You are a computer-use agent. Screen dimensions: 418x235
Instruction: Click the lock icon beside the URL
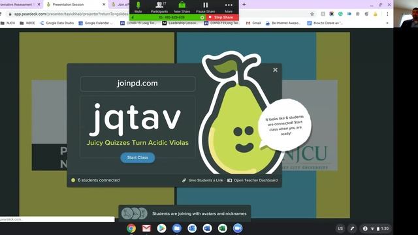click(10, 14)
